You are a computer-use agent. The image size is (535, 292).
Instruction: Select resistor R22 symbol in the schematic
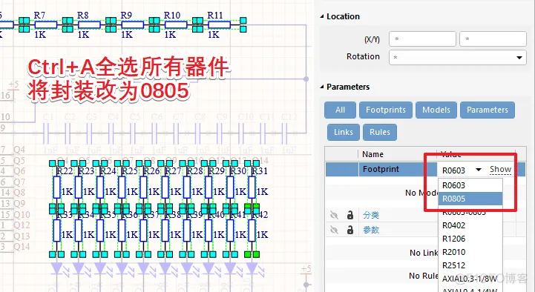[x=56, y=188]
